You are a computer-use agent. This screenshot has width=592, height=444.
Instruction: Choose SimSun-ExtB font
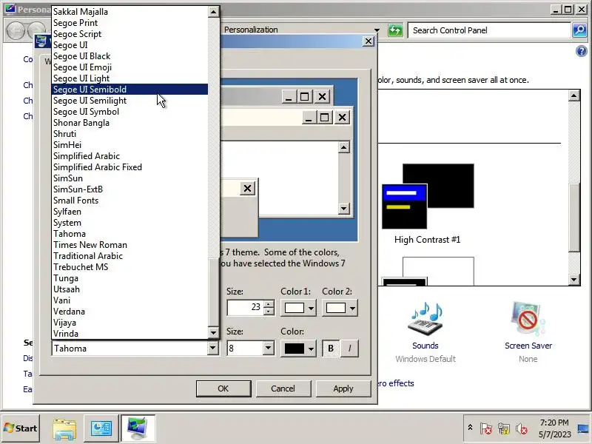pos(129,189)
